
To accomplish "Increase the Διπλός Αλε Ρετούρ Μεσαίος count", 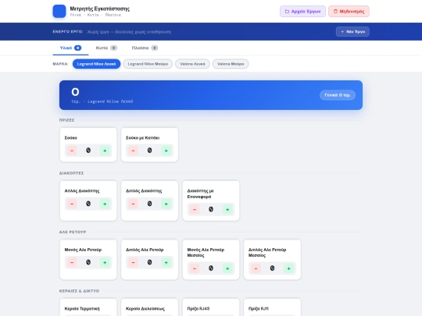I will [x=289, y=268].
